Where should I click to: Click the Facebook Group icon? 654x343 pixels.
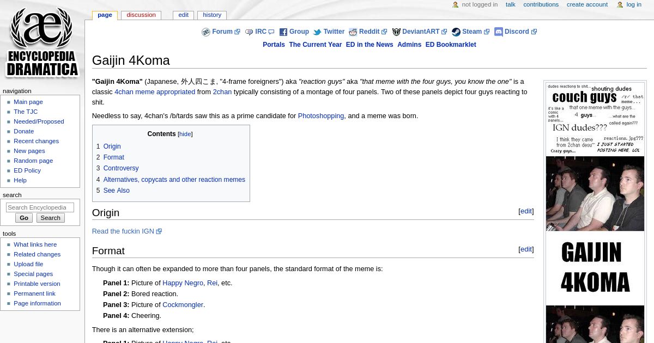point(283,32)
